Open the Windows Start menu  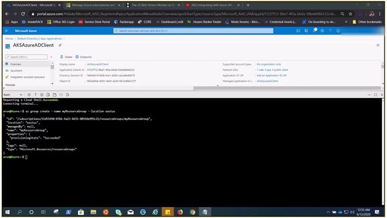7,212
